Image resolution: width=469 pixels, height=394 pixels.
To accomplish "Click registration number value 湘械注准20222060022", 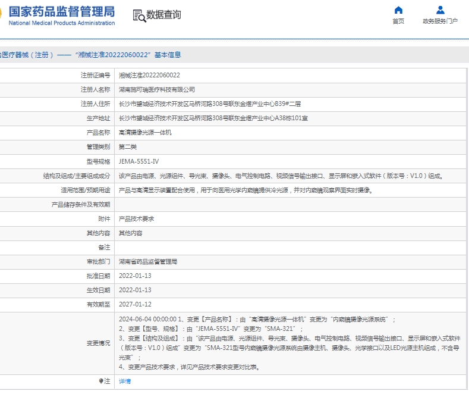I will (x=149, y=76).
